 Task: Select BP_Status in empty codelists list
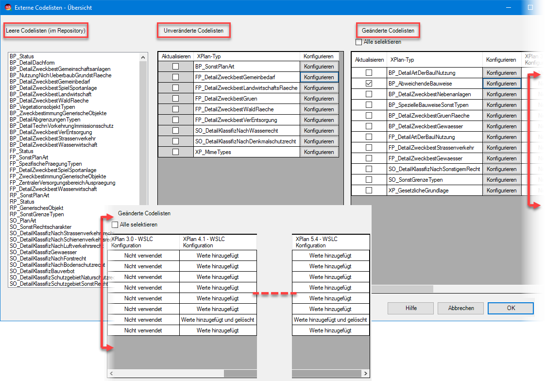22,57
